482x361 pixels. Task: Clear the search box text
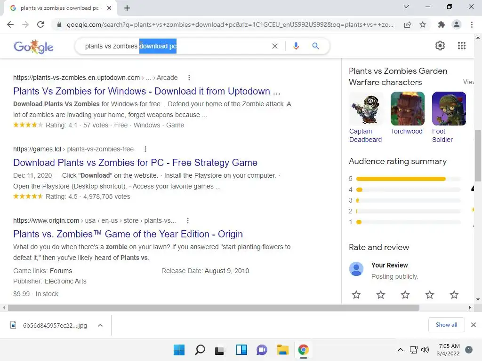[x=275, y=46]
